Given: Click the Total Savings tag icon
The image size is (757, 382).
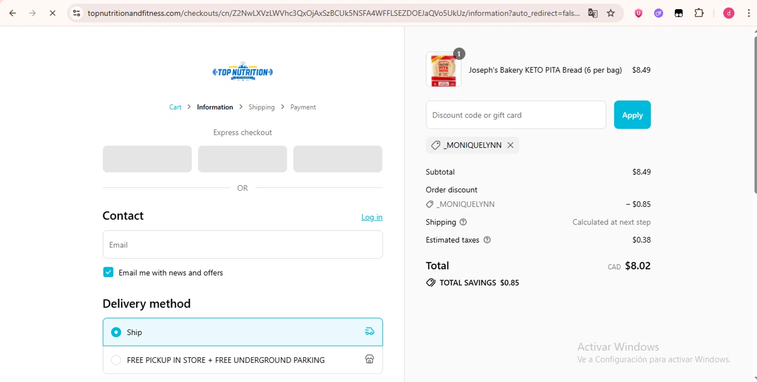Looking at the screenshot, I should tap(430, 283).
